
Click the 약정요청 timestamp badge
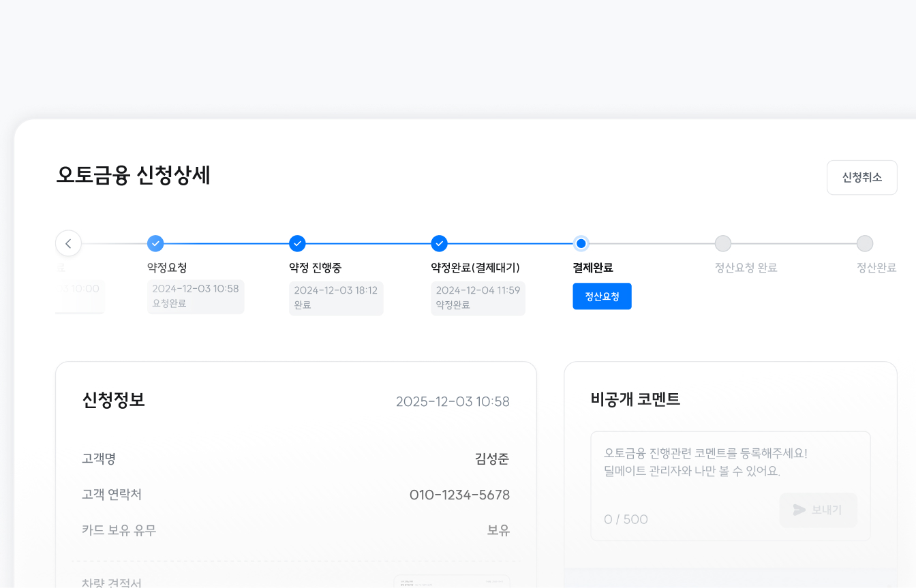(x=196, y=296)
